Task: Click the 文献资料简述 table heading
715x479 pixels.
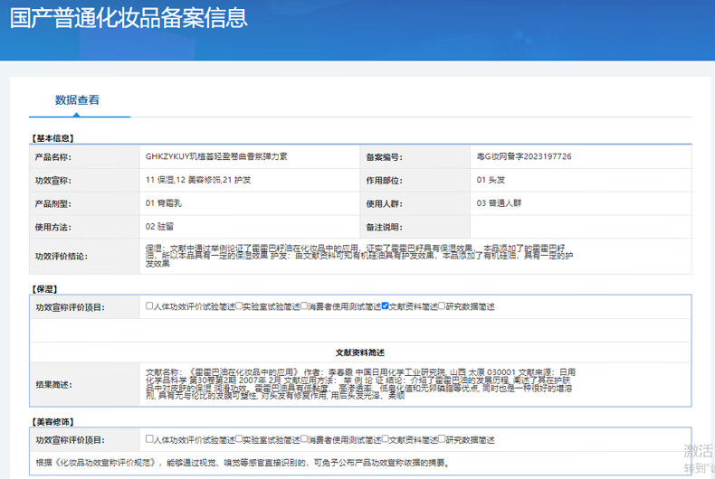Action: coord(359,352)
